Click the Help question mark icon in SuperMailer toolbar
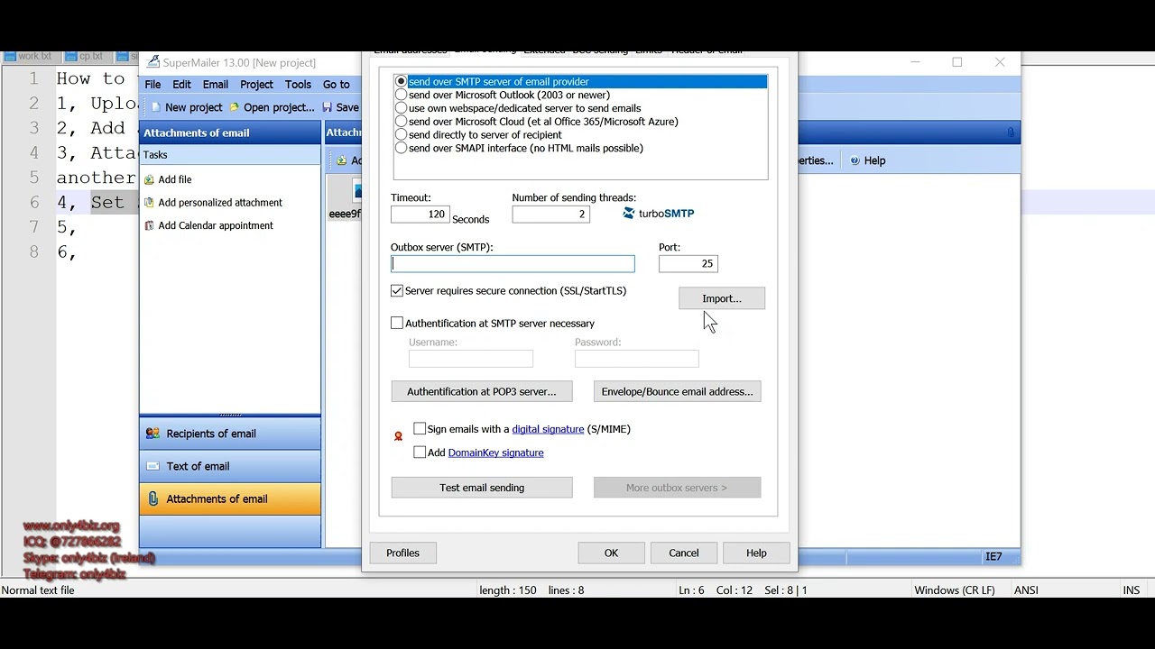Image resolution: width=1155 pixels, height=649 pixels. point(855,160)
